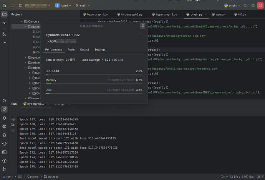This screenshot has width=265, height=180.
Task: Select the Performance tab in popup
Action: pyautogui.click(x=54, y=50)
